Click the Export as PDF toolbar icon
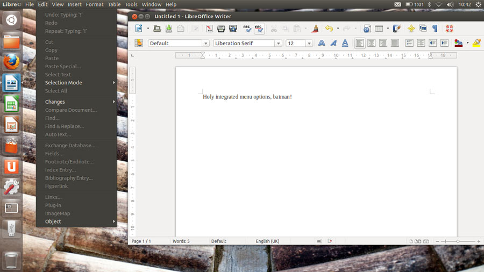484x272 pixels. tap(209, 28)
